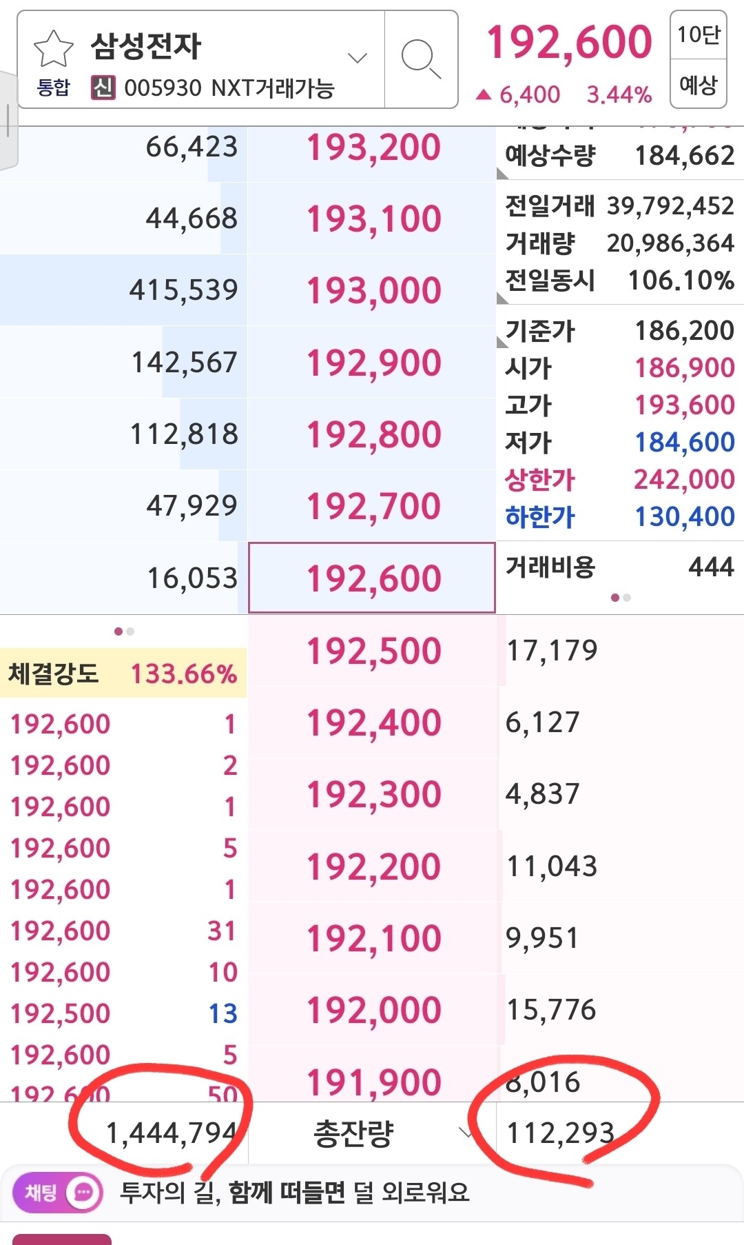Viewport: 744px width, 1245px height.
Task: Tap the 신 credit badge icon
Action: coord(103,88)
